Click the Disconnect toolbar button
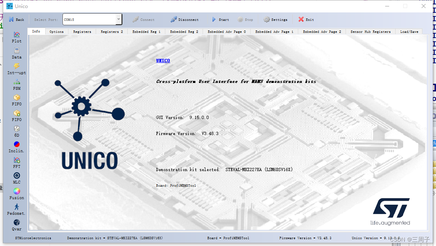Image resolution: width=436 pixels, height=246 pixels. coord(184,20)
